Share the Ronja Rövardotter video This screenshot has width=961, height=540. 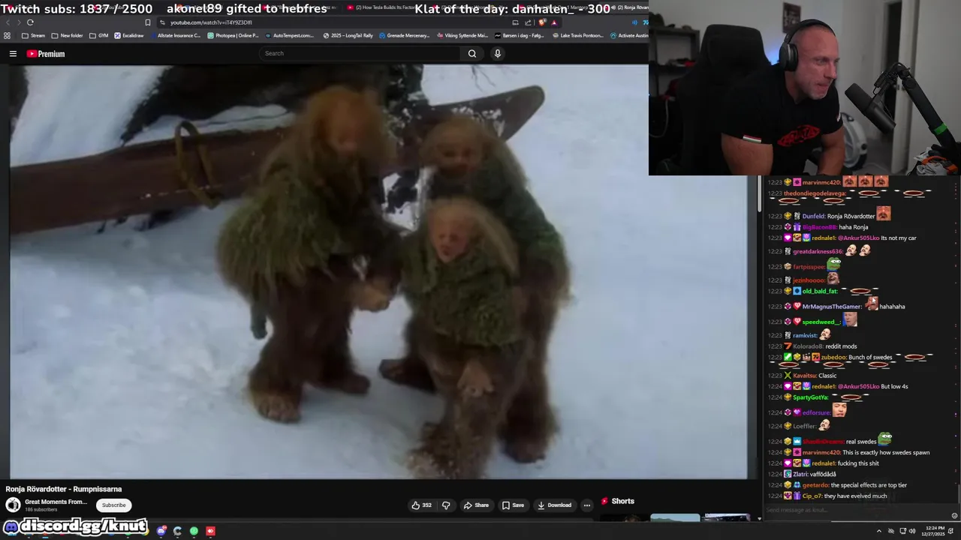coord(476,505)
